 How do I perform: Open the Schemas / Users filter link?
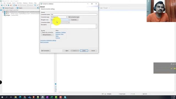pyautogui.click(x=59, y=34)
